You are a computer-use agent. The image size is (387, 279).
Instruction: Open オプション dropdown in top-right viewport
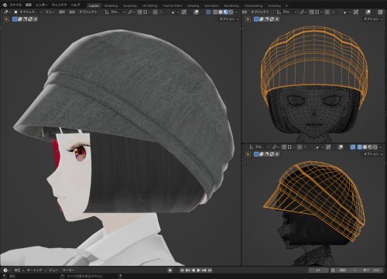pyautogui.click(x=373, y=19)
